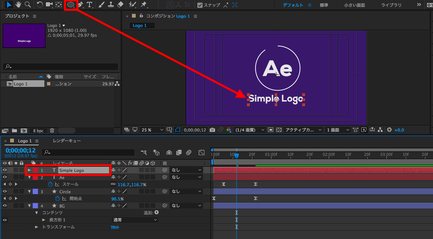Select the Selection arrow tool
Viewport: 433px width, 239px height.
point(9,4)
